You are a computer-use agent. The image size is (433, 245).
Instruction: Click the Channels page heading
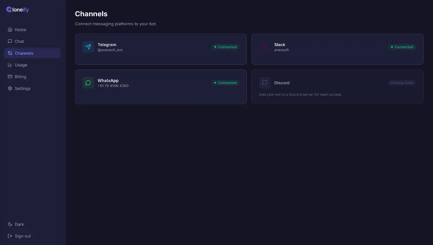tap(91, 14)
